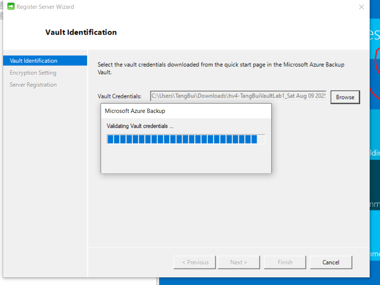Go to the Encryption Setting step
Viewport: 380px width, 285px height.
pos(33,73)
